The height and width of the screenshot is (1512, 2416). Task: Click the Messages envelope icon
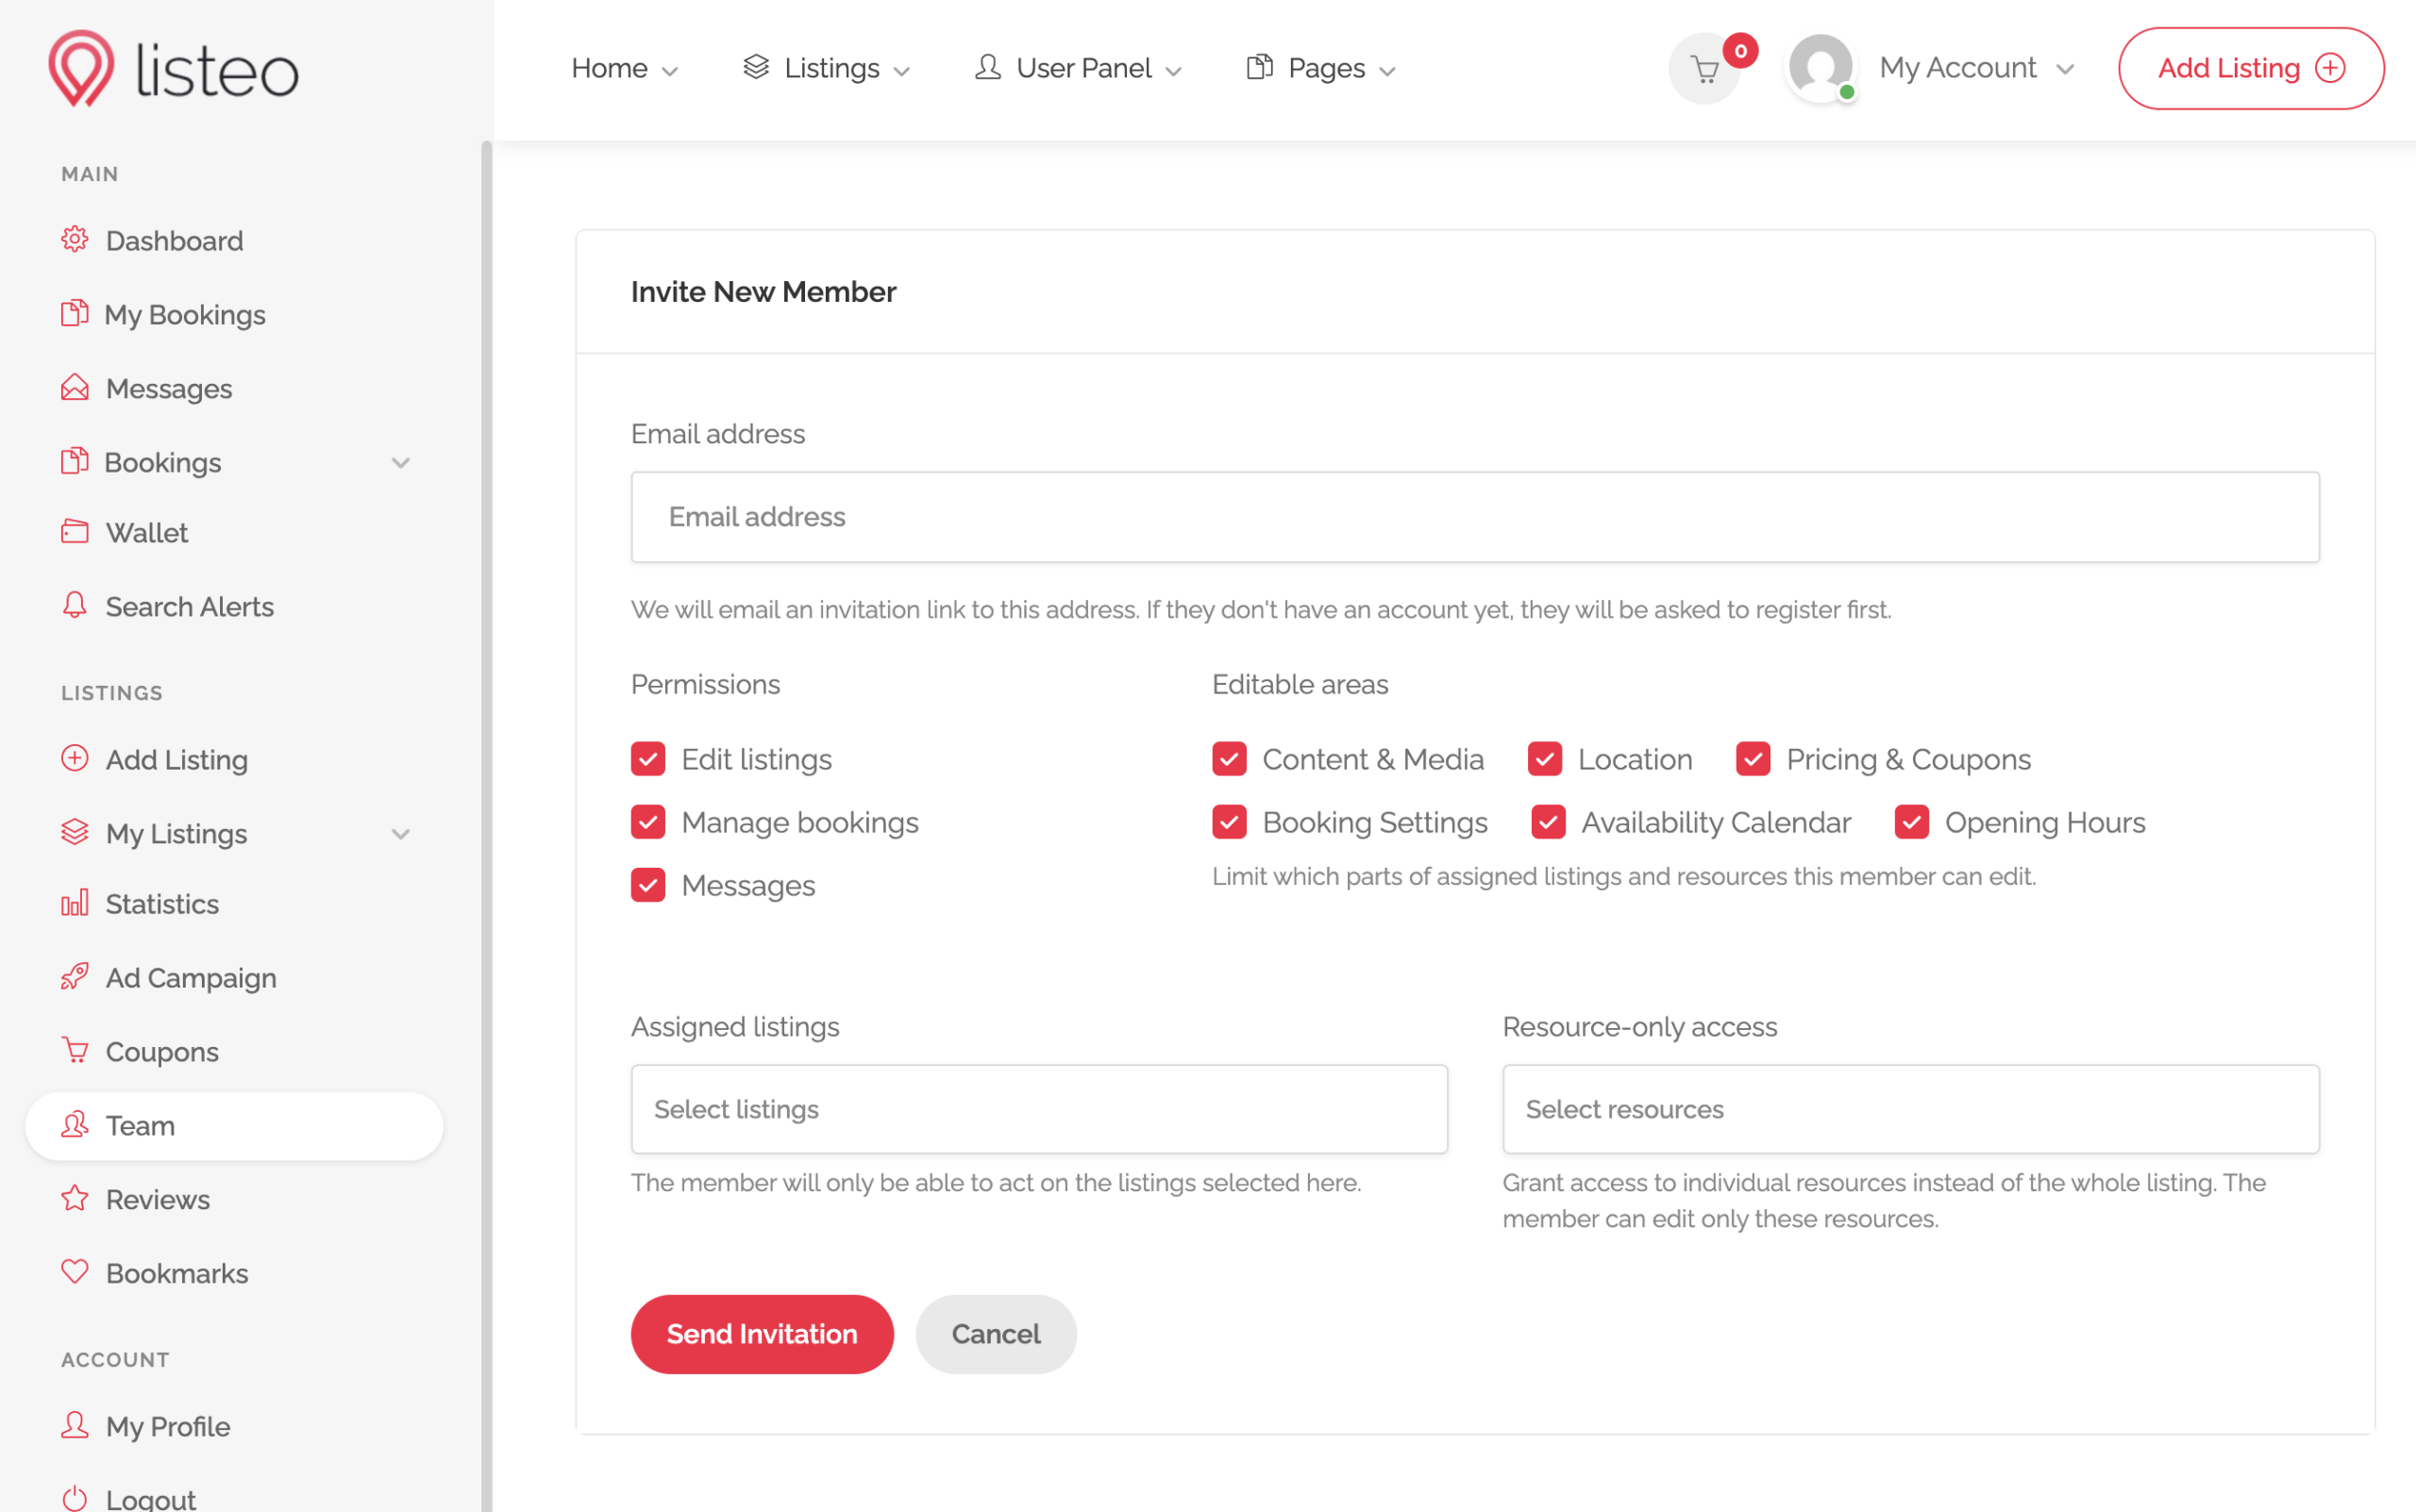[x=75, y=388]
